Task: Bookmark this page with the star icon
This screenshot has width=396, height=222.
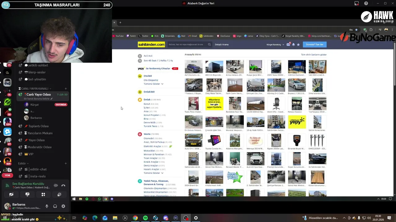Action: [356, 30]
